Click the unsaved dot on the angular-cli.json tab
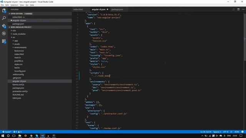This screenshot has width=246, height=138. tap(108, 9)
